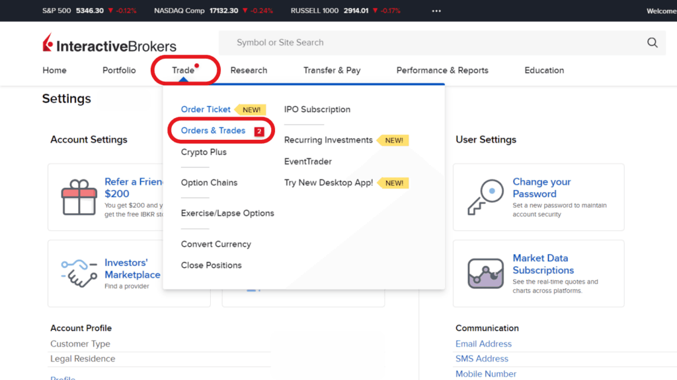The width and height of the screenshot is (677, 380).
Task: Open the Transfer & Pay menu
Action: point(332,70)
